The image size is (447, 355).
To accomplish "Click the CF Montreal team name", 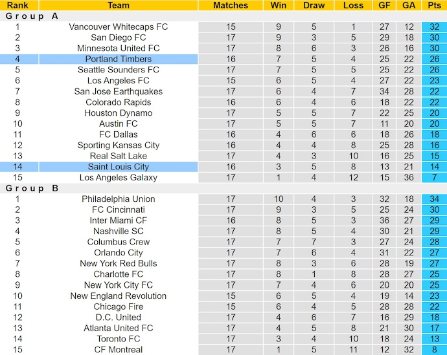I will coord(118,350).
